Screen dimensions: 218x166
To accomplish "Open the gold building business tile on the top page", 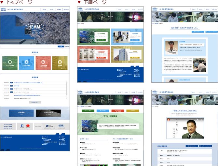I will 60,63.
